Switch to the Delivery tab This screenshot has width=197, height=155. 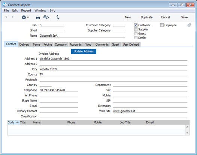tap(24, 45)
